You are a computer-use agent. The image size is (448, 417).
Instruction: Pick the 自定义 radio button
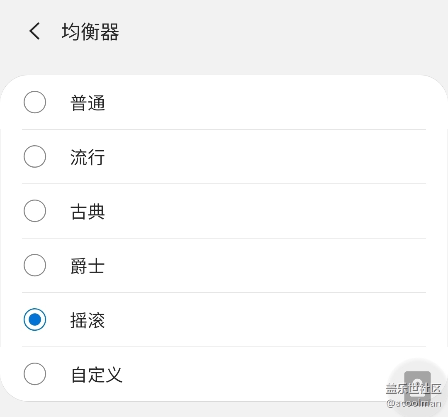tap(35, 374)
